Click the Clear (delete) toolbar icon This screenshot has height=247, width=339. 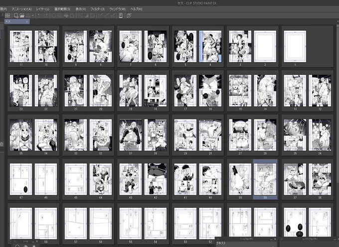coord(54,15)
